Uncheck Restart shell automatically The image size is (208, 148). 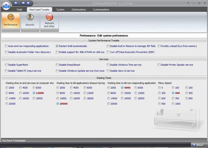(x=57, y=46)
